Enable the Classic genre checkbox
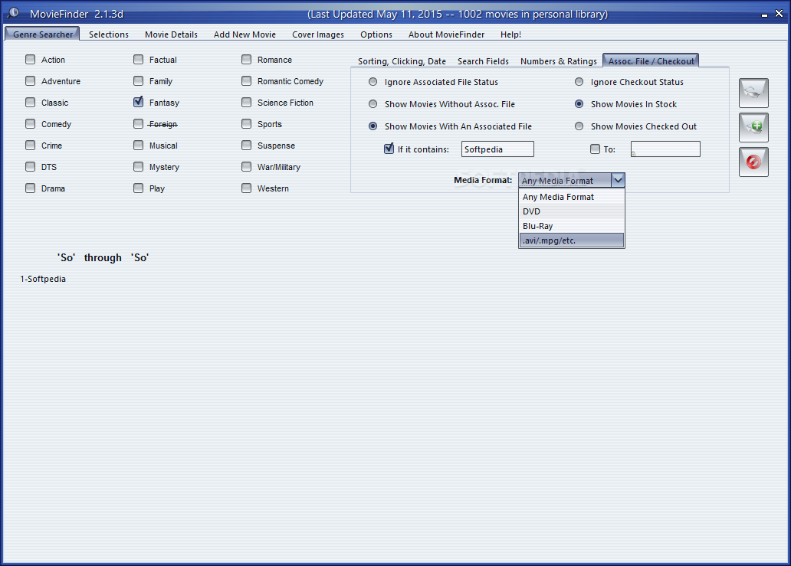 click(x=30, y=103)
